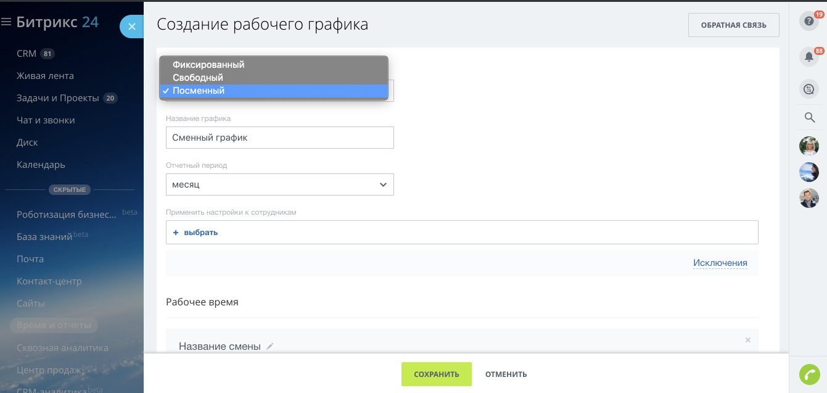This screenshot has height=393, width=827.
Task: Open search with the magnifier icon
Action: pyautogui.click(x=808, y=117)
